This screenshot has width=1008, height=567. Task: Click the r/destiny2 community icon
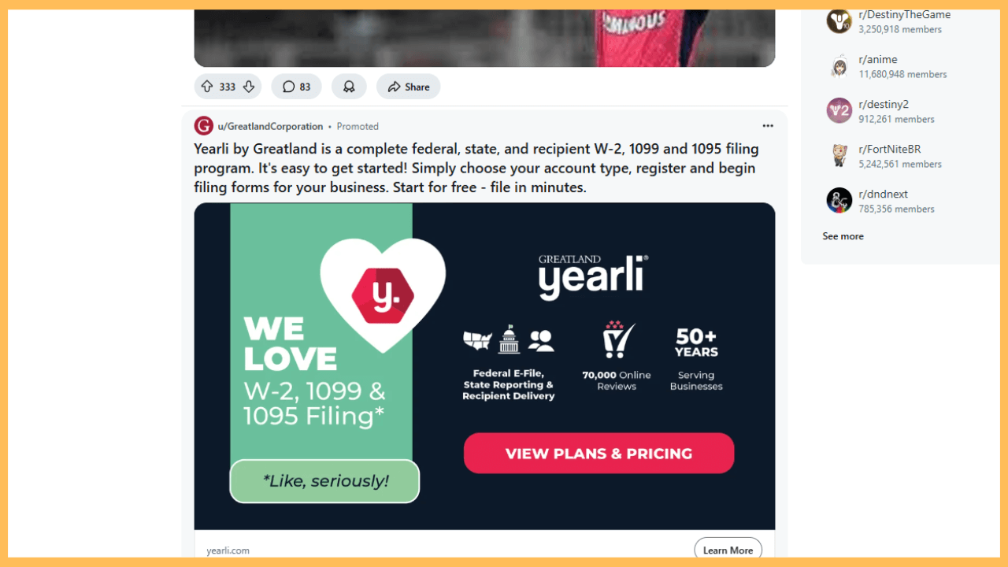[839, 111]
